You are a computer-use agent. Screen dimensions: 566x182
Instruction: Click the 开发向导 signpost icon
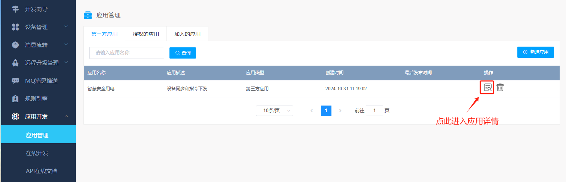(x=15, y=9)
